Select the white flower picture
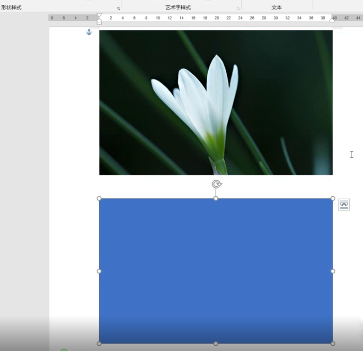Screen dimensions: 363x351 (216, 103)
